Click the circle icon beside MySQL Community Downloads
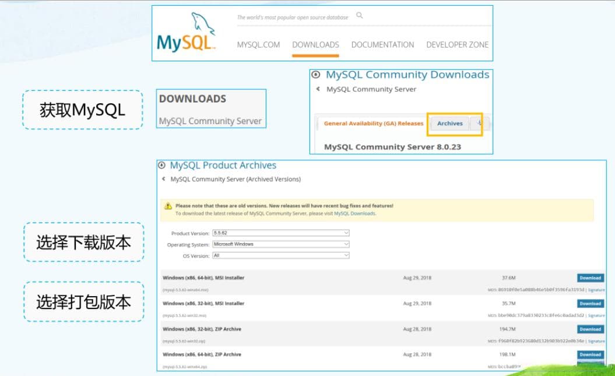 pyautogui.click(x=316, y=75)
